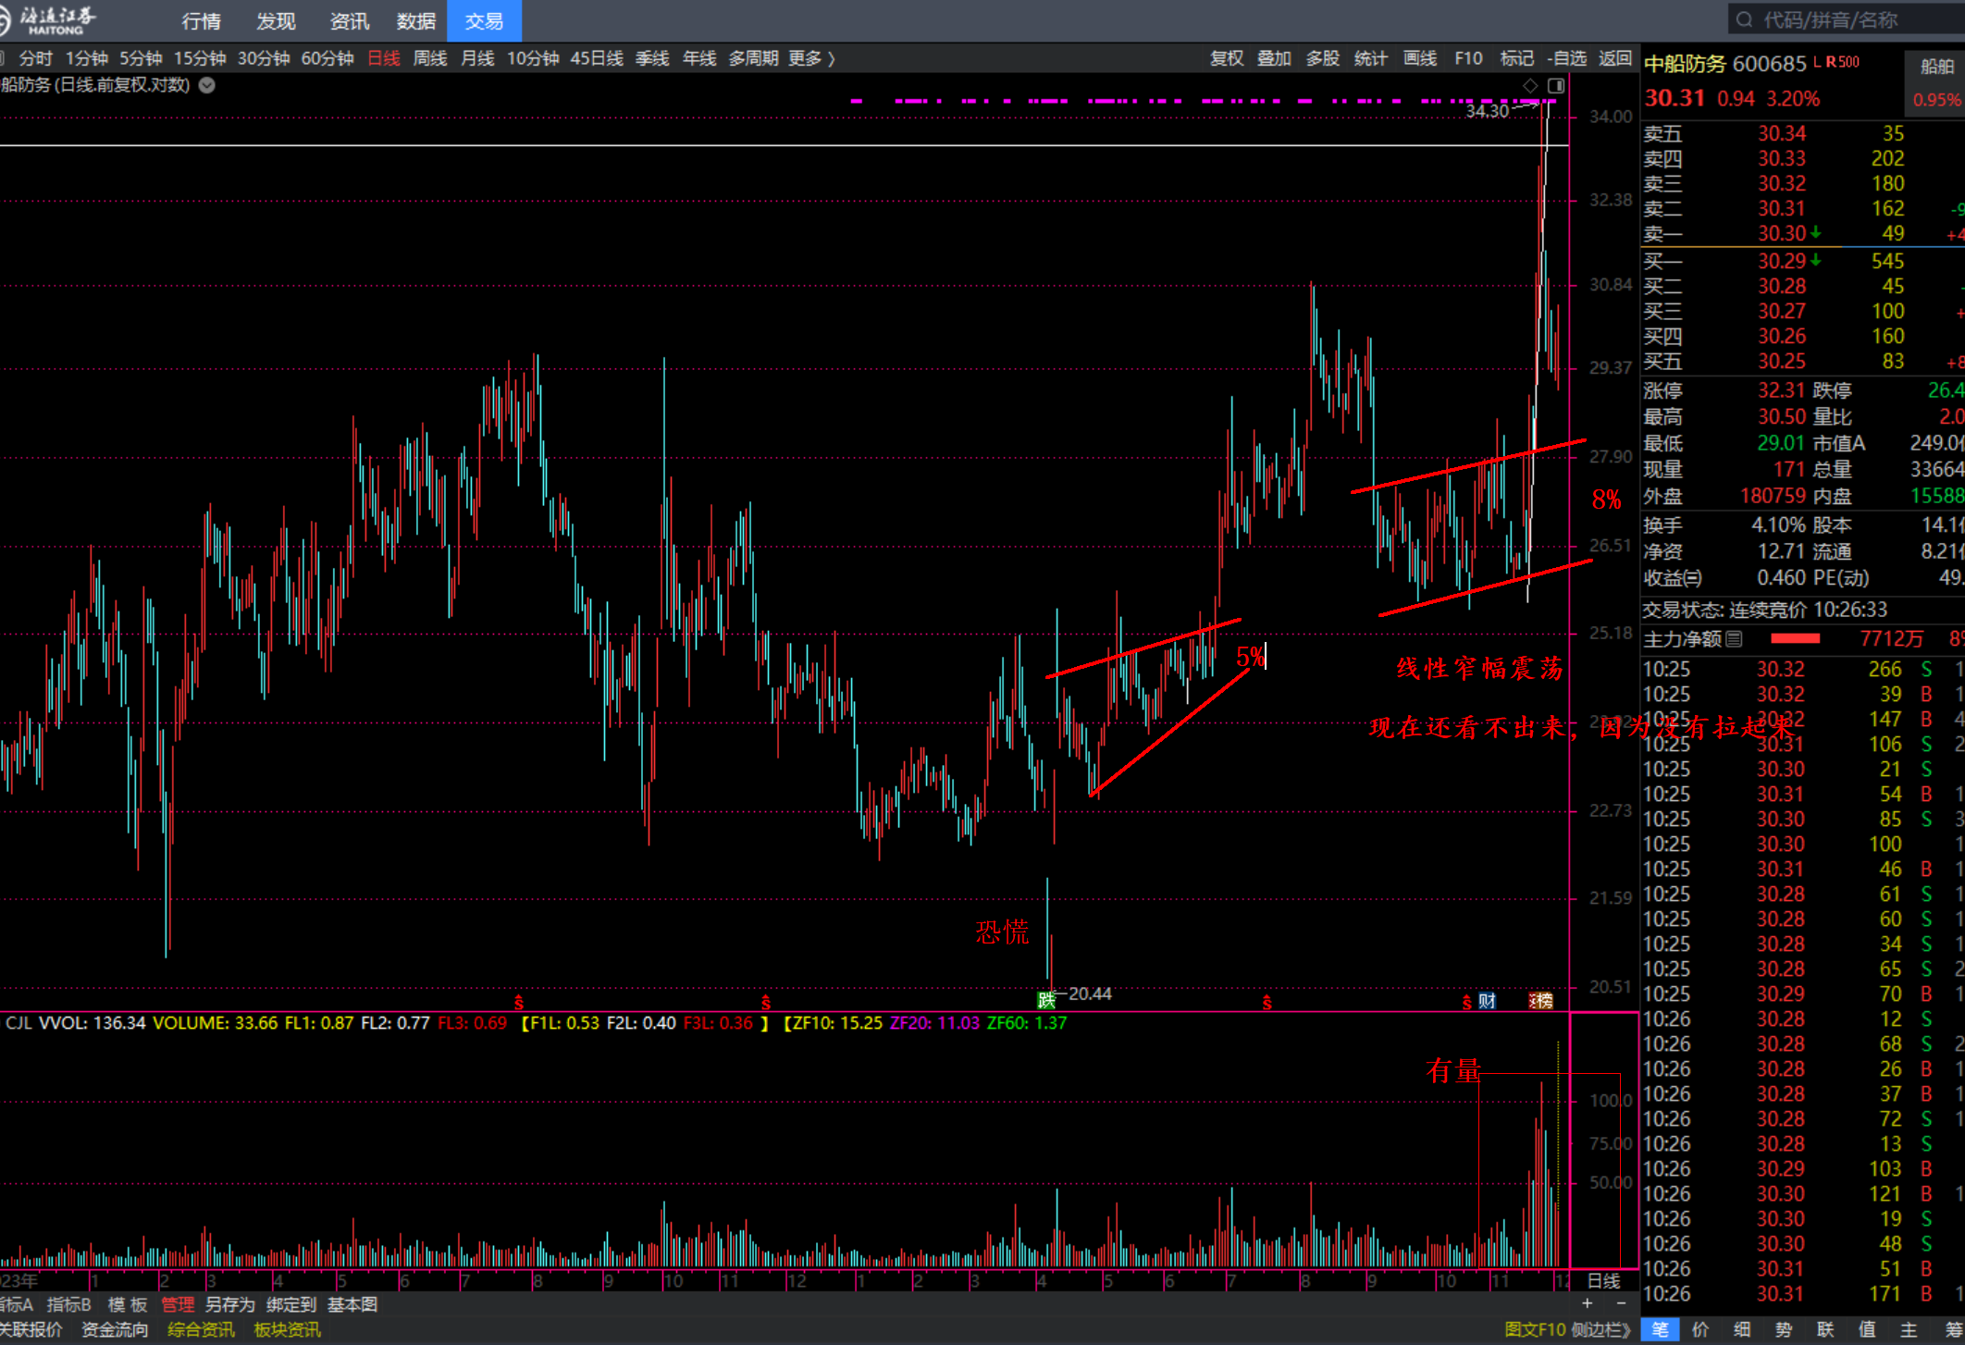Click the 财 marker on the timeline
This screenshot has height=1345, width=1965.
tap(1487, 1001)
